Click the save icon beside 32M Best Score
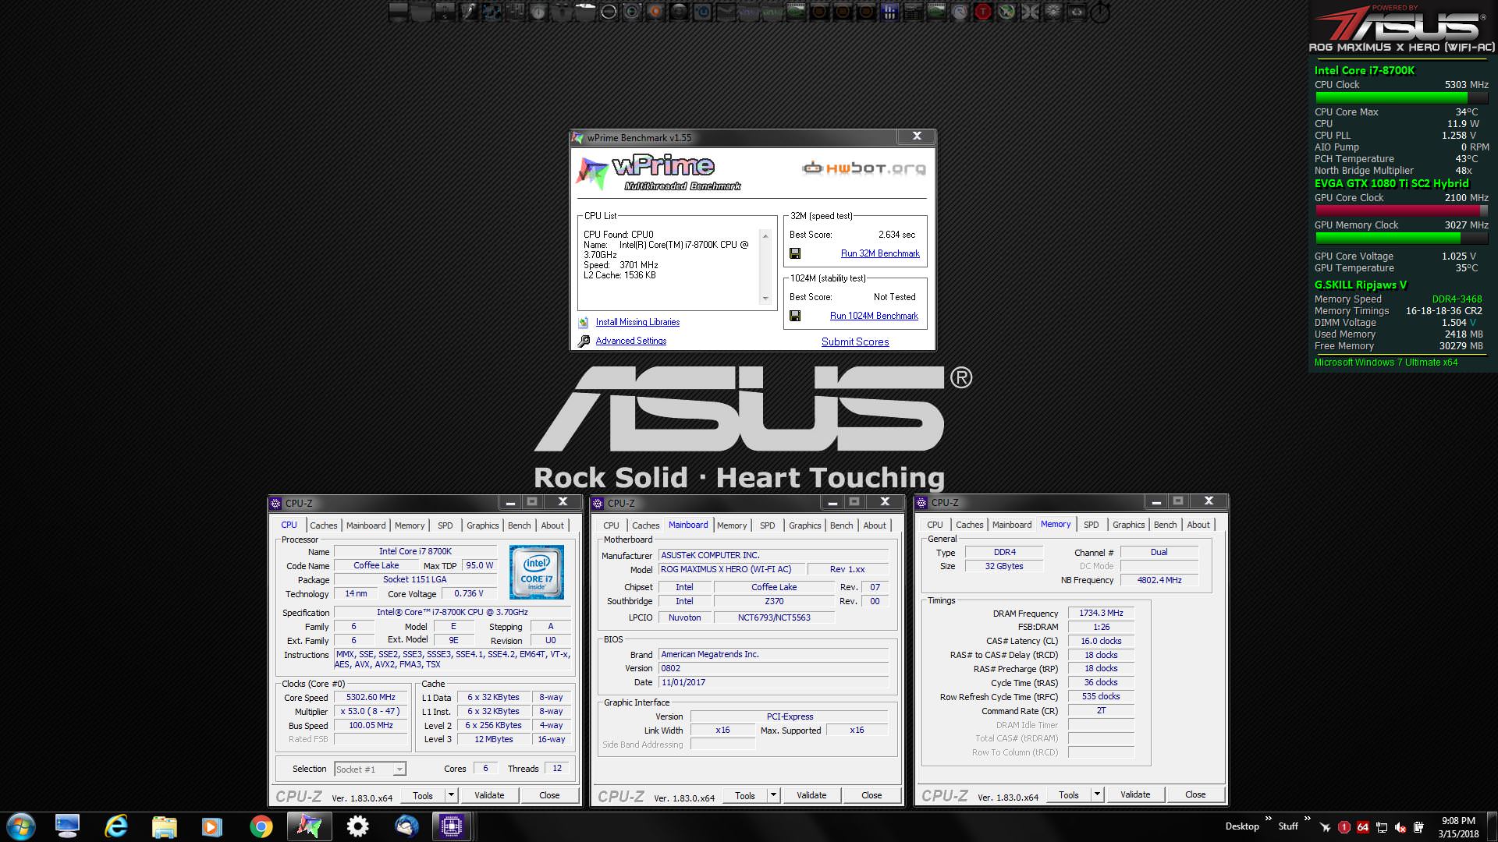Image resolution: width=1498 pixels, height=842 pixels. tap(795, 253)
